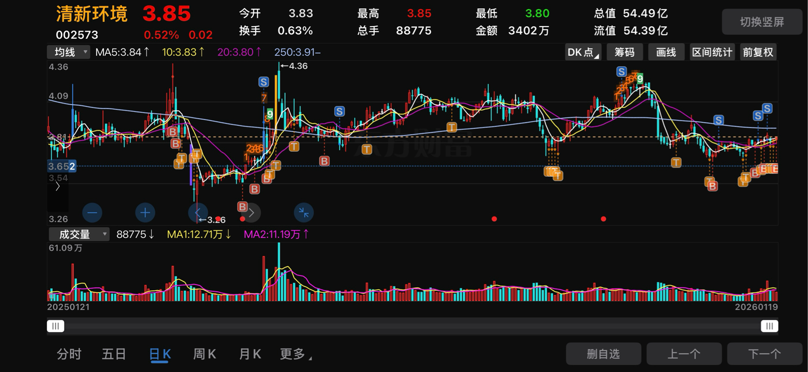Click the 3.65 price level tag
This screenshot has height=372, width=808.
click(x=62, y=166)
